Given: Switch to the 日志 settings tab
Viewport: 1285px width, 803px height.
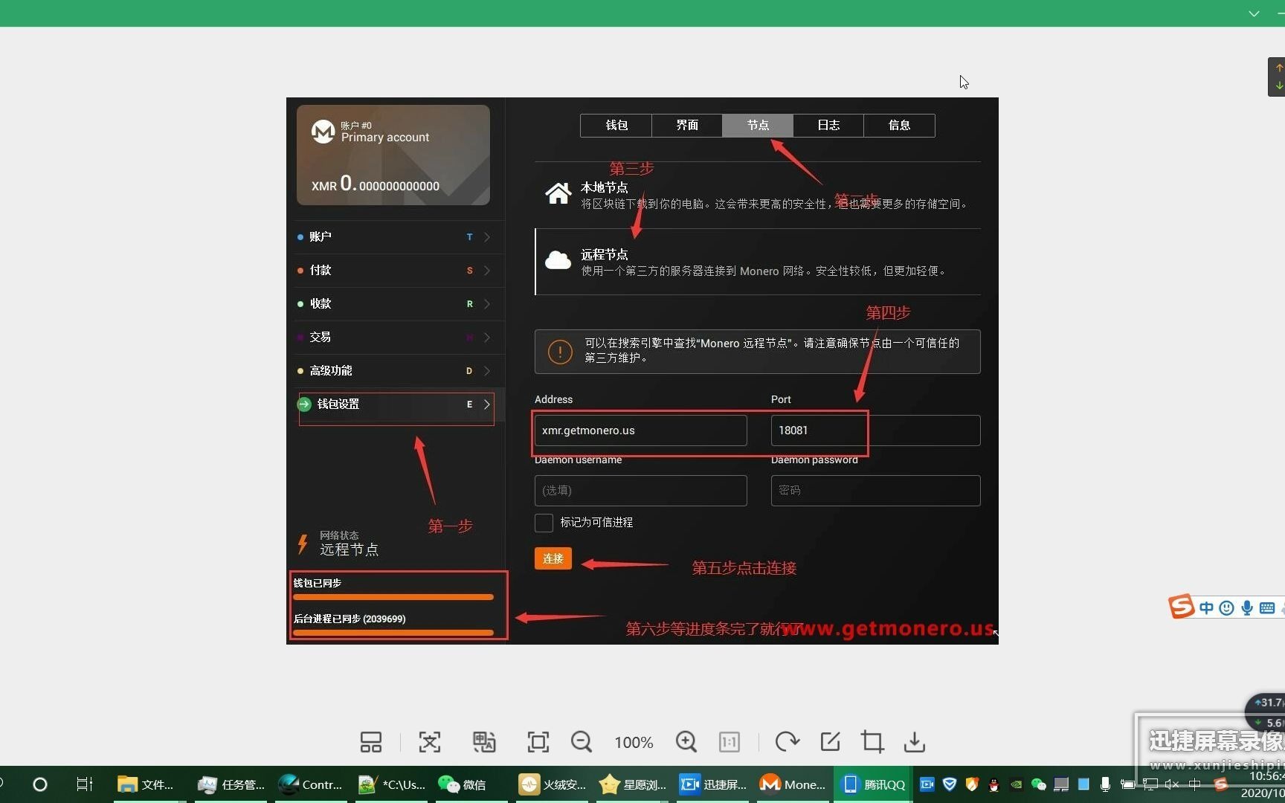Looking at the screenshot, I should [x=828, y=125].
